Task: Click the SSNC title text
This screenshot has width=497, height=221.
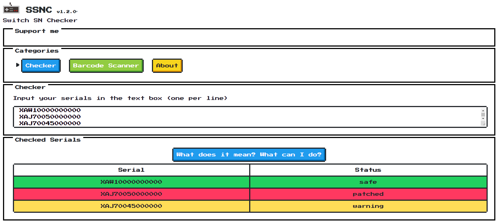Action: [39, 10]
